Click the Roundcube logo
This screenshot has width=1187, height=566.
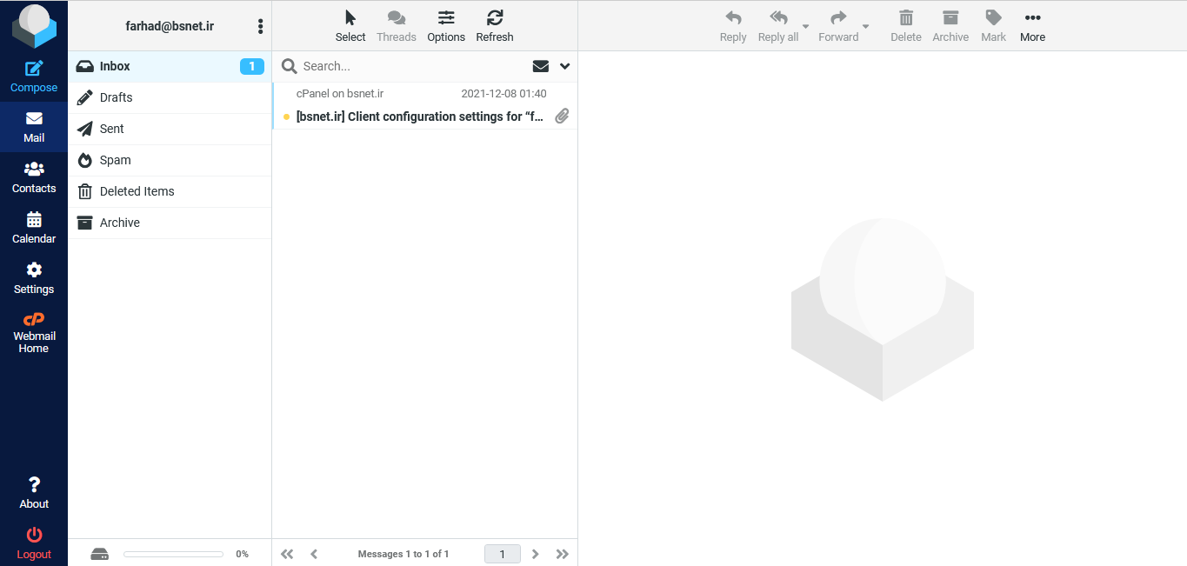click(34, 26)
